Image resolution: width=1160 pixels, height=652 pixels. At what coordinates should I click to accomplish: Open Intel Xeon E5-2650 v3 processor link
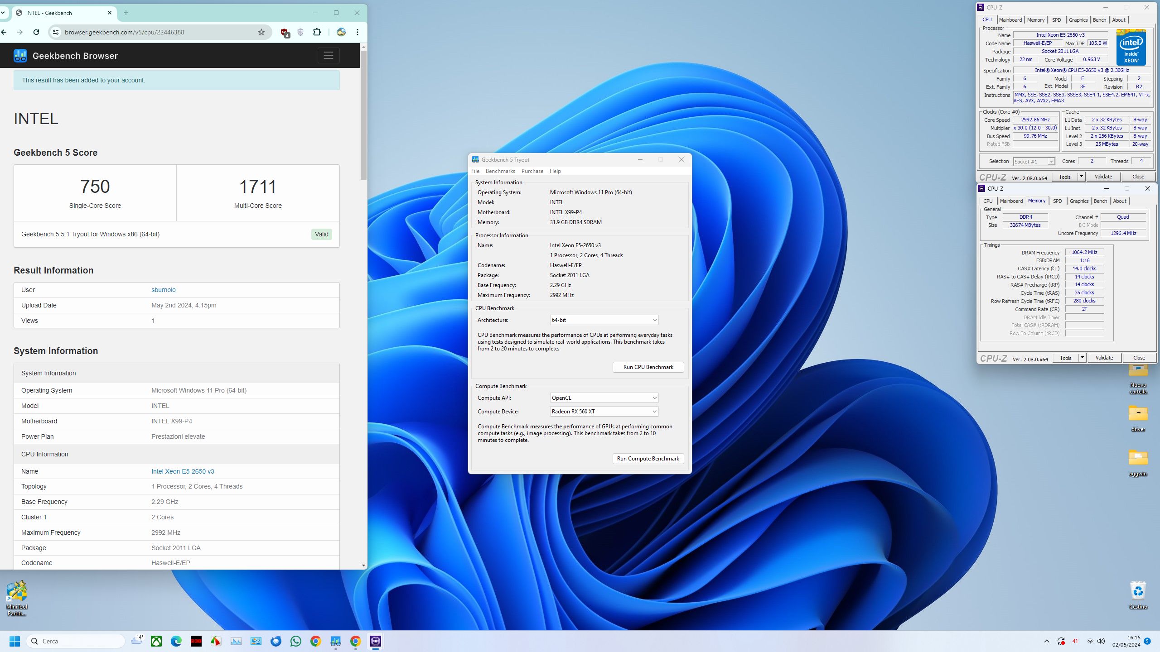183,471
